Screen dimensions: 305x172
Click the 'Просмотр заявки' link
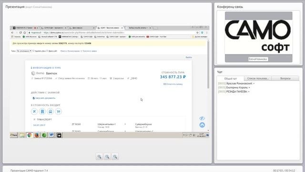click(x=90, y=51)
